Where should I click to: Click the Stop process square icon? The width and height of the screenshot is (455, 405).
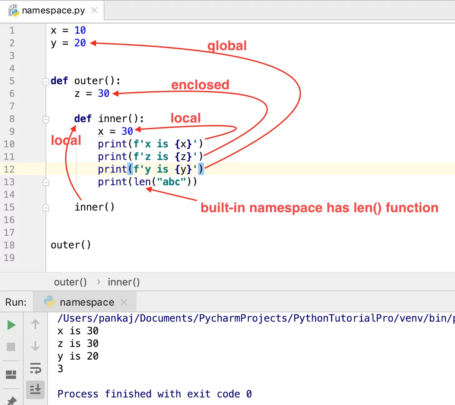(11, 347)
